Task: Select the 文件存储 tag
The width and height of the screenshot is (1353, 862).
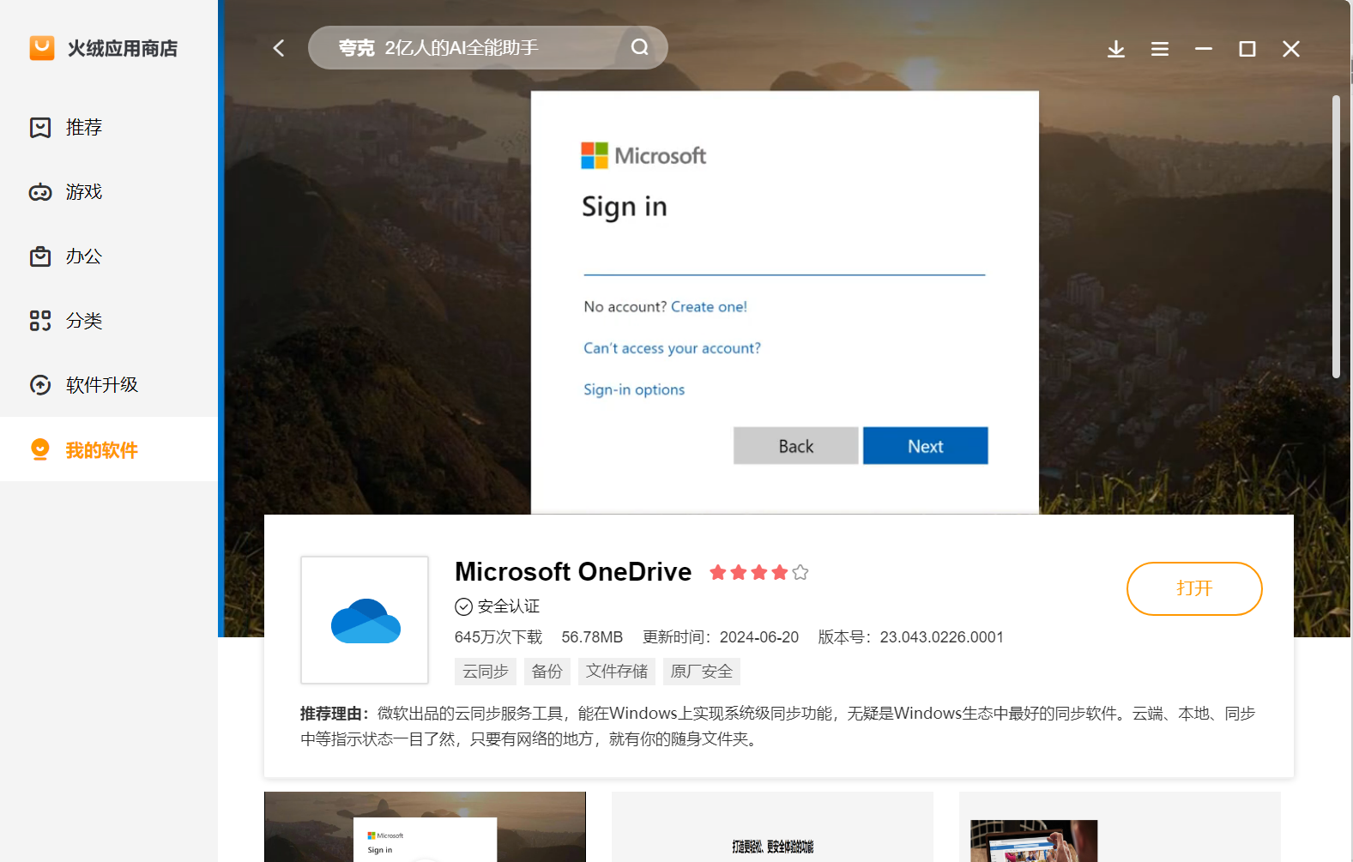Action: point(617,672)
